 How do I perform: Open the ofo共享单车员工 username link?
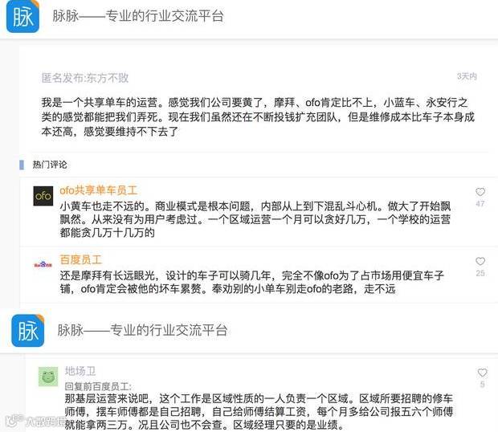[99, 190]
